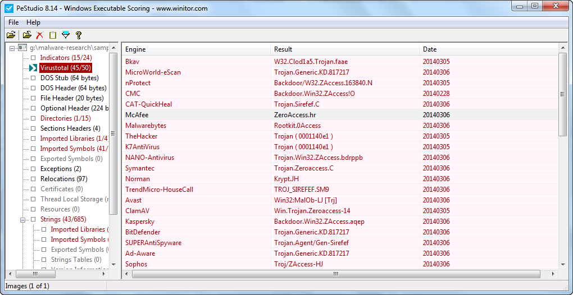This screenshot has height=295, width=573.
Task: Select the SUPERAntiSpyware engine row
Action: tap(340, 243)
